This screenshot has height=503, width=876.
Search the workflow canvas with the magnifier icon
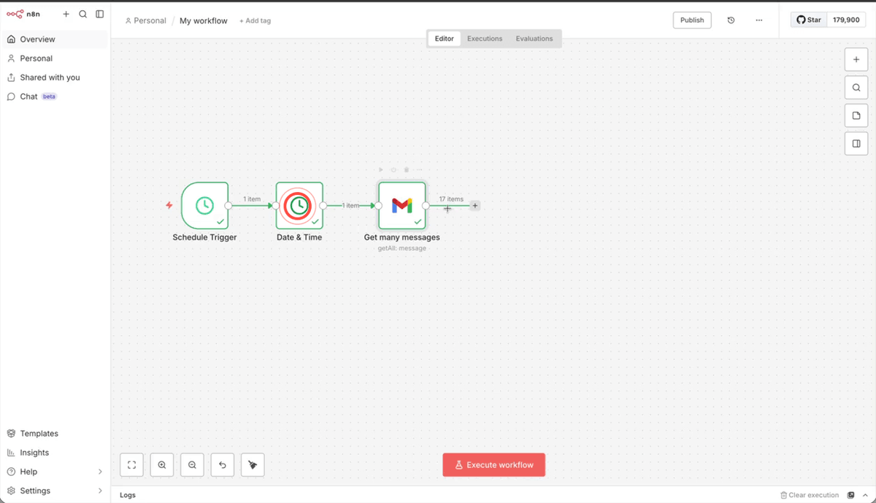click(x=856, y=87)
